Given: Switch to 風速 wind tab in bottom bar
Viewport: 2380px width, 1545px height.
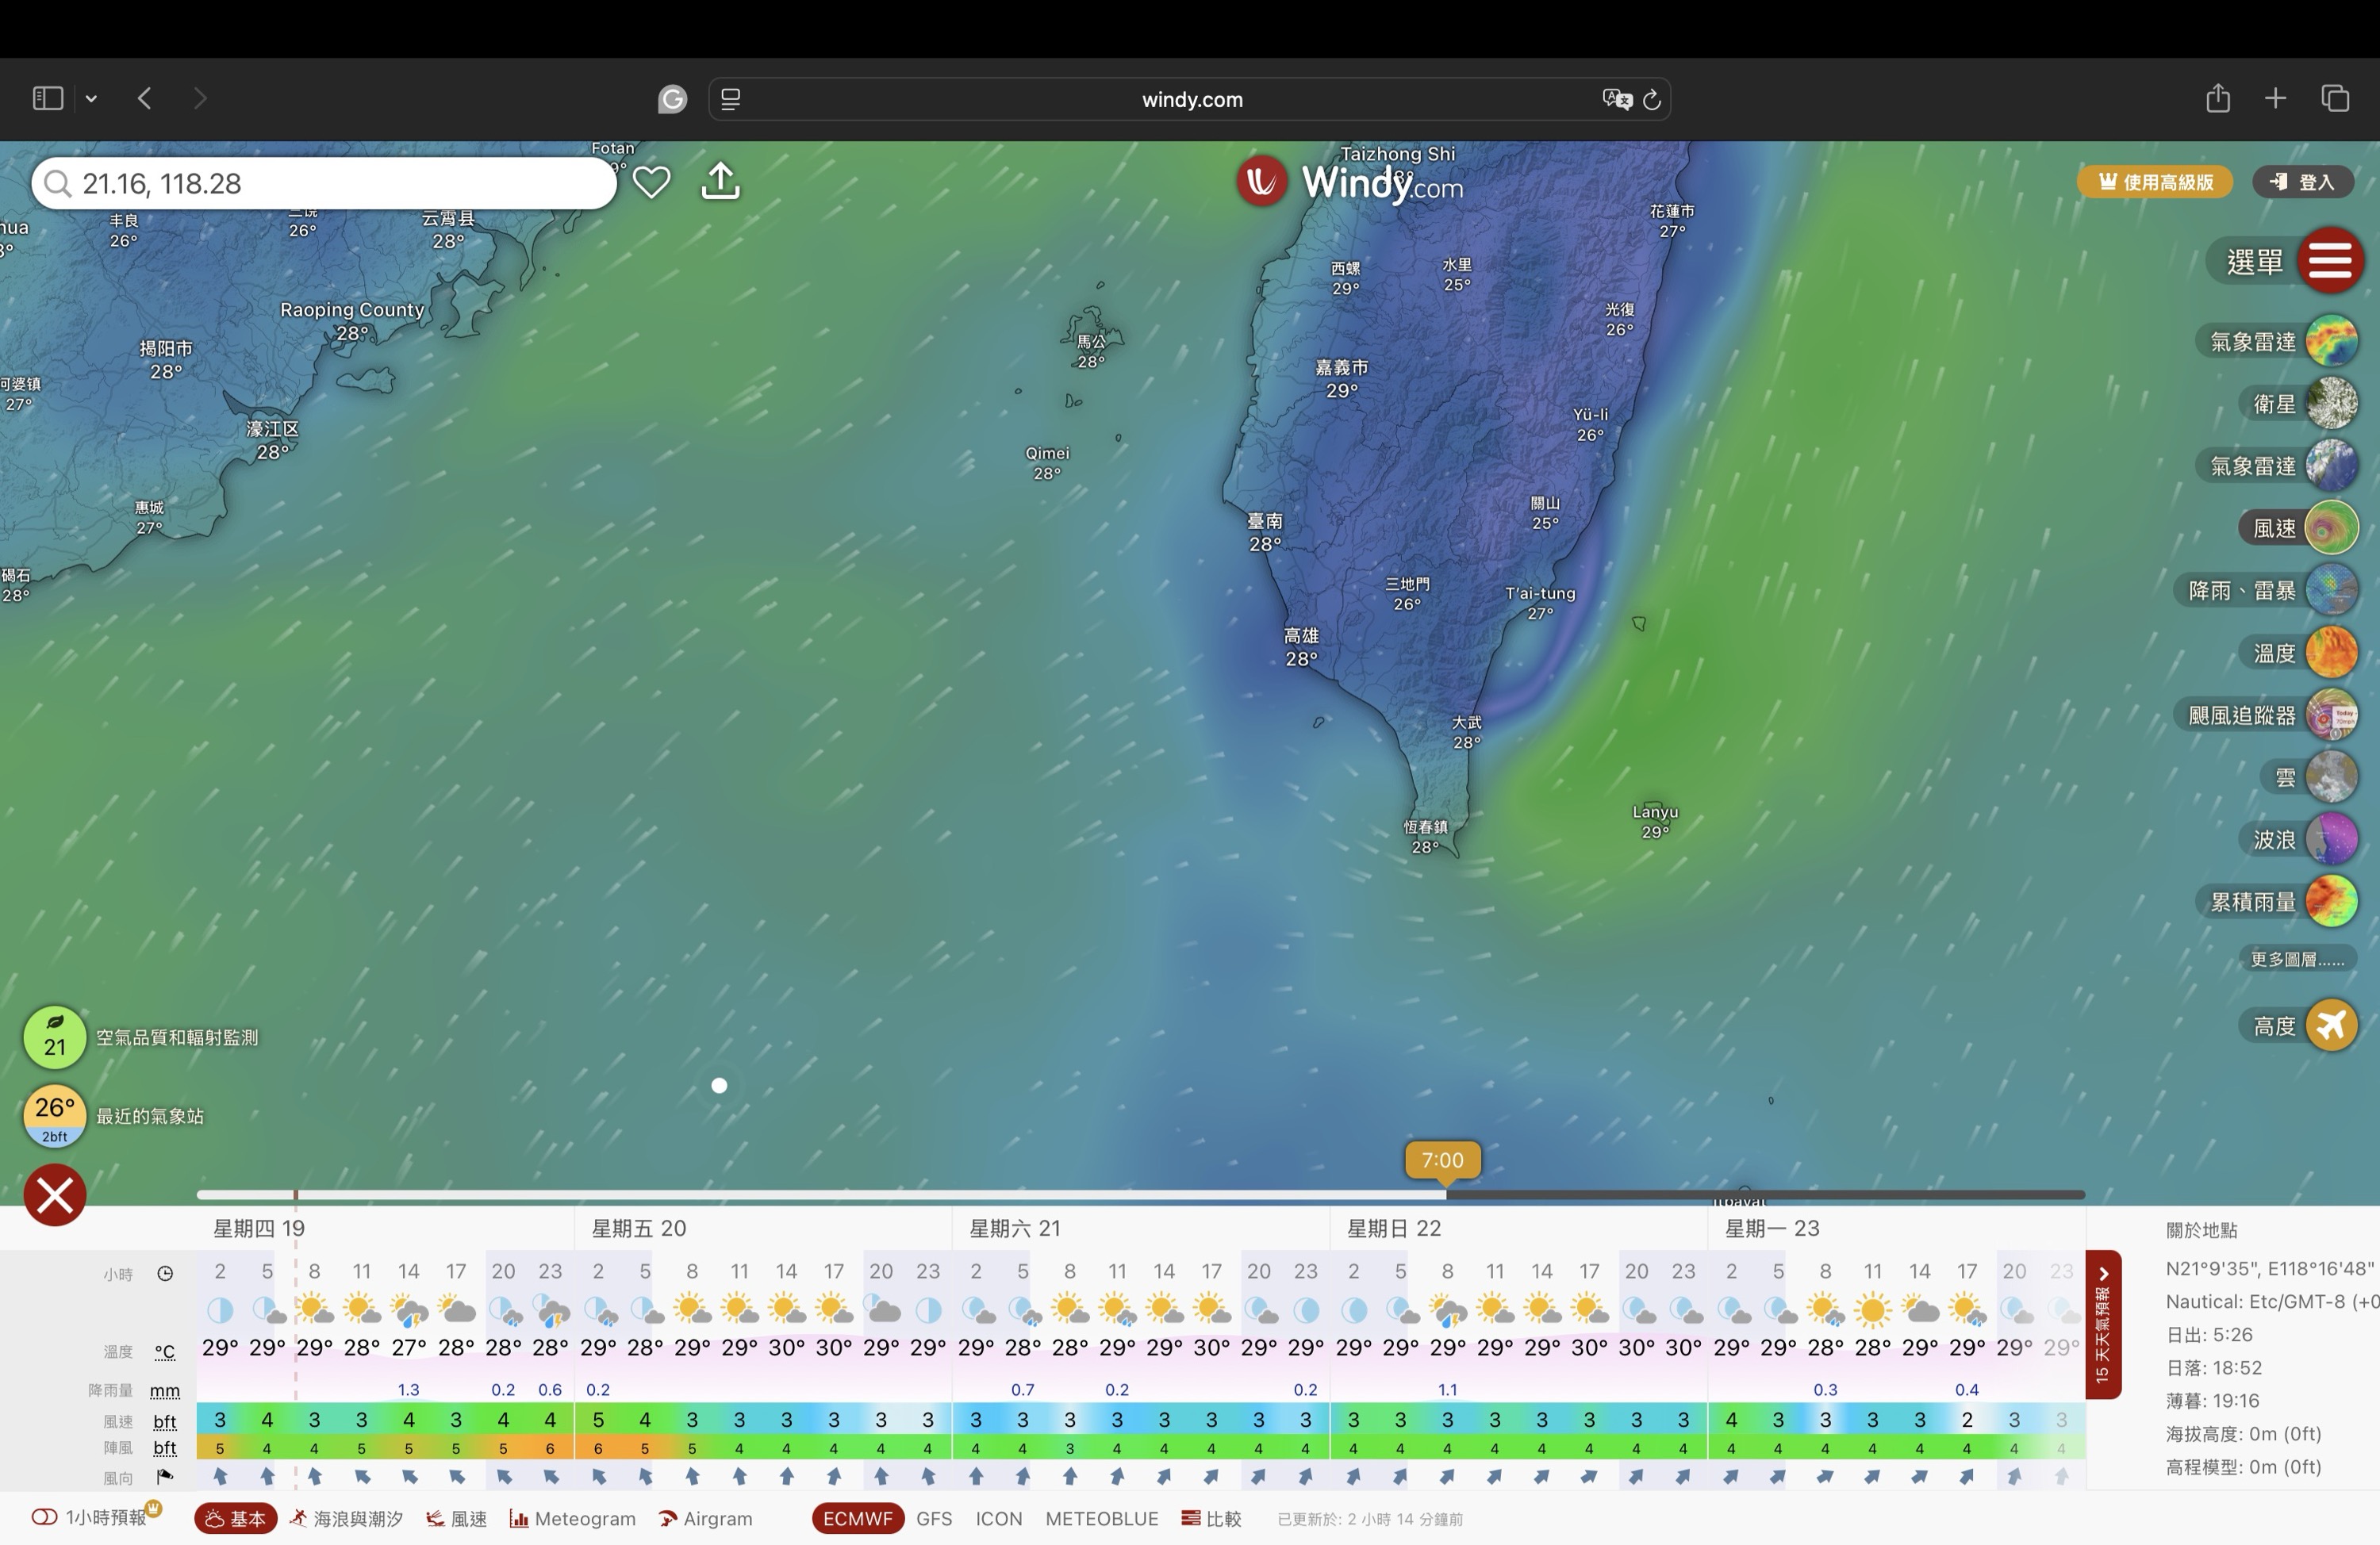Looking at the screenshot, I should click(x=456, y=1518).
